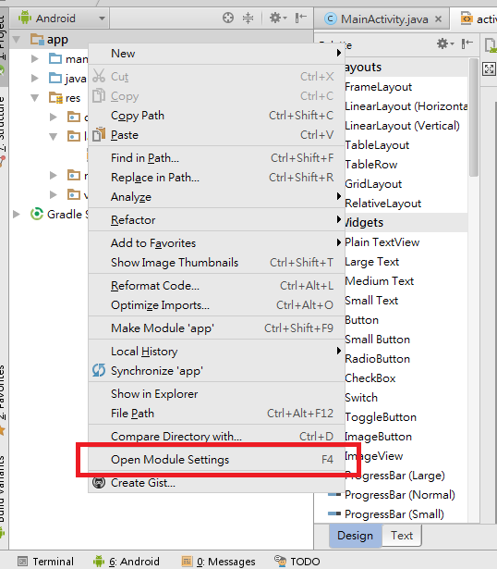Open the New submenu
Viewport: 497px width, 569px height.
click(x=216, y=54)
